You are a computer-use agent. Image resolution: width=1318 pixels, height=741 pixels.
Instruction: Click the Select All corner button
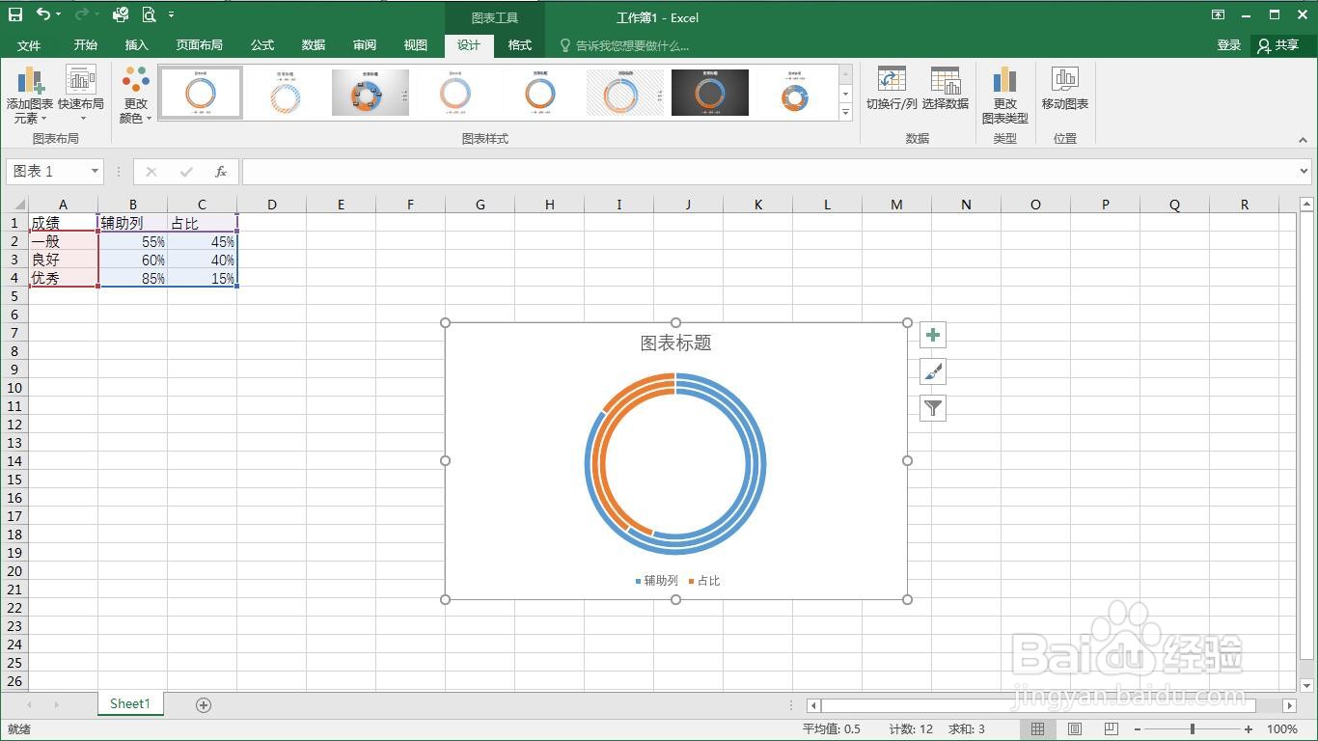(14, 205)
